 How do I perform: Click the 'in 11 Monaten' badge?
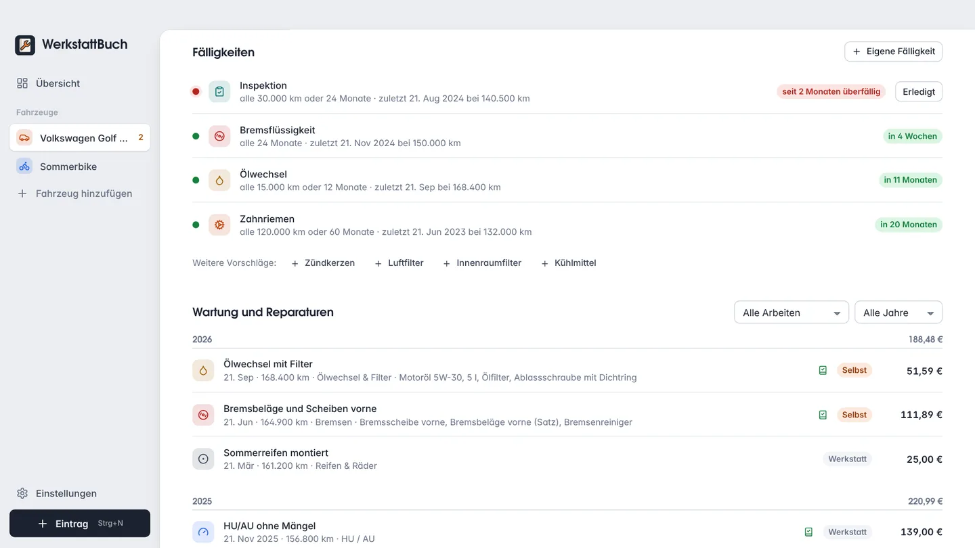(910, 180)
